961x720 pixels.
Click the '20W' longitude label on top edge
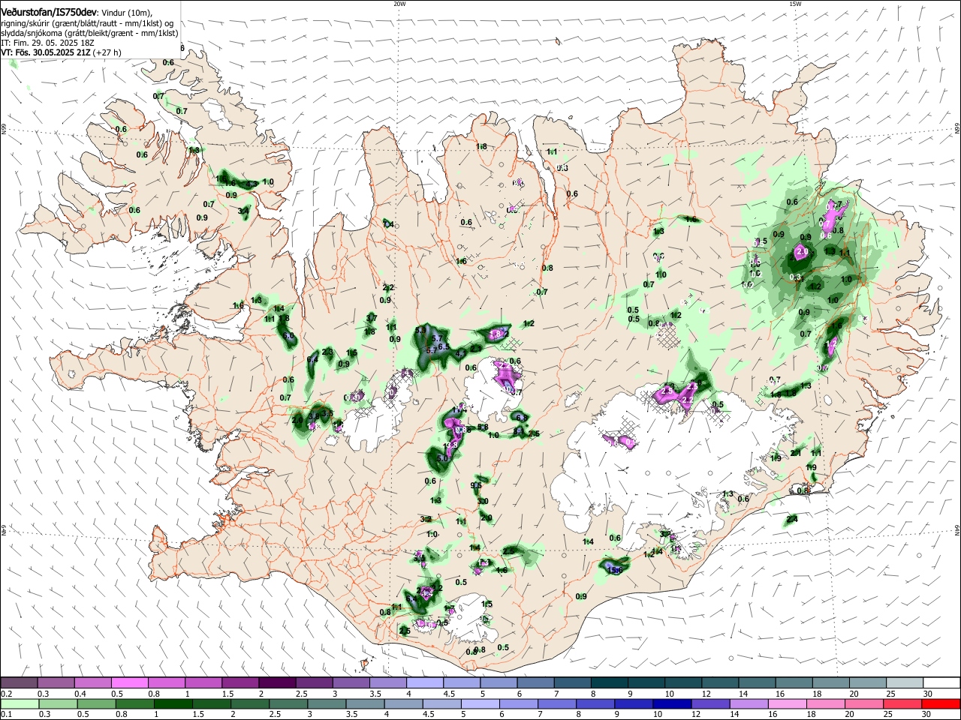pyautogui.click(x=399, y=4)
